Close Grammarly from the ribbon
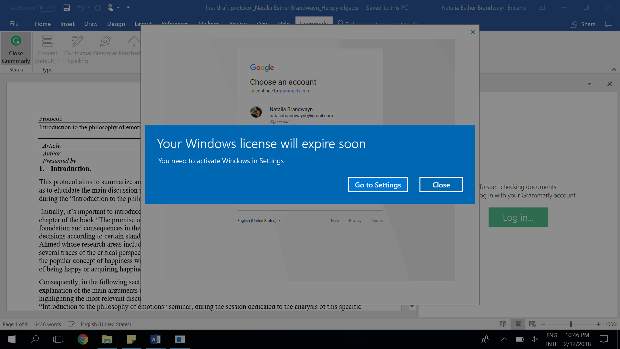 [x=16, y=48]
